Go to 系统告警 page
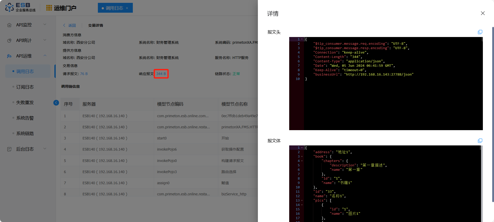Image resolution: width=494 pixels, height=222 pixels. tap(25, 118)
